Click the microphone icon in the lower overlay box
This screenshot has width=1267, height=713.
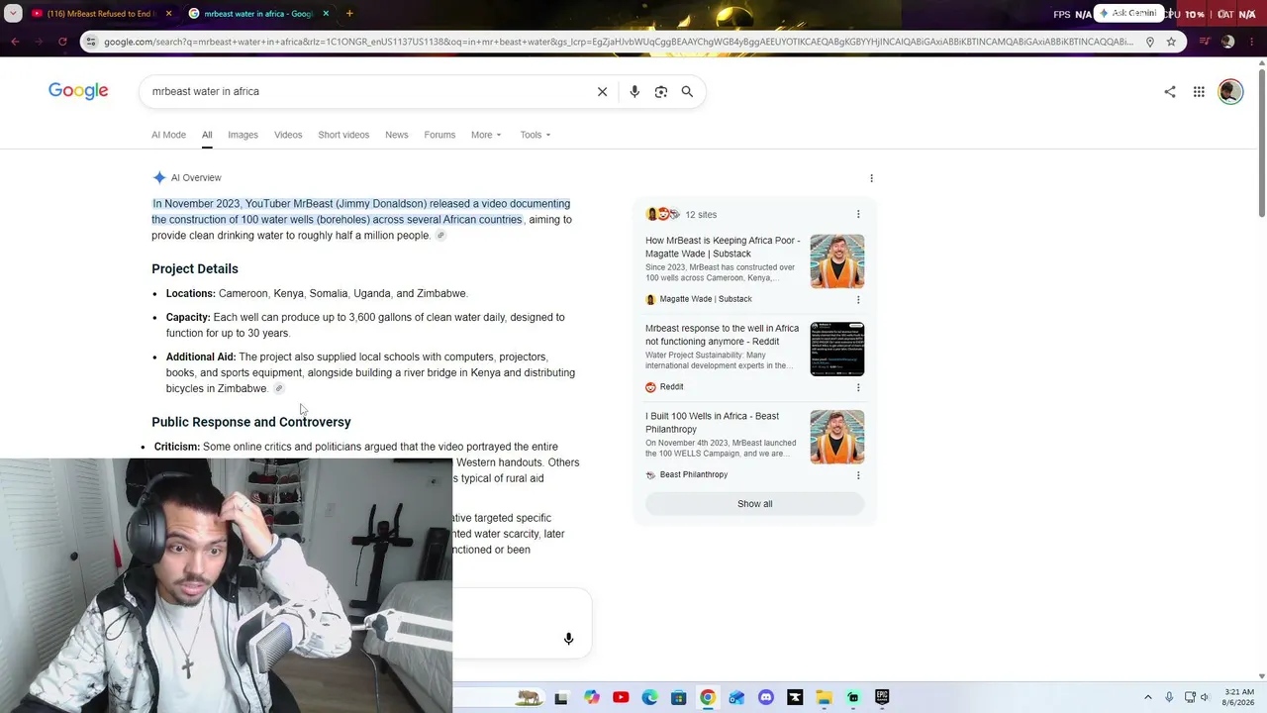tap(568, 639)
